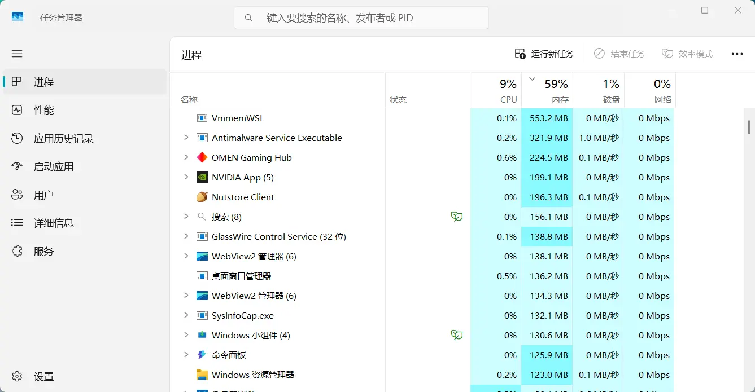Sort by 状态 column header

(427, 90)
